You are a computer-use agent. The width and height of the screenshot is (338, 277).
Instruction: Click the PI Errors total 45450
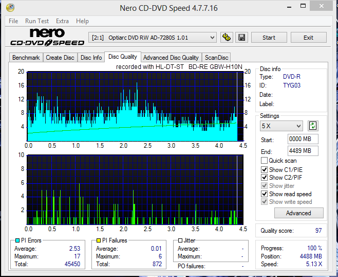[x=72, y=264]
